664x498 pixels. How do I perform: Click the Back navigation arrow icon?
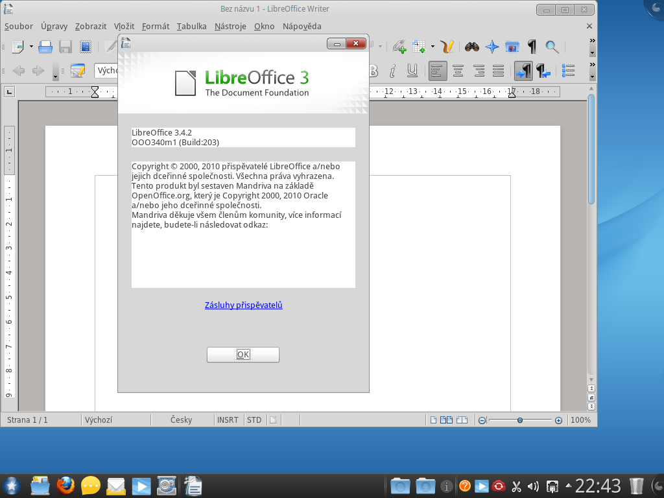(18, 71)
